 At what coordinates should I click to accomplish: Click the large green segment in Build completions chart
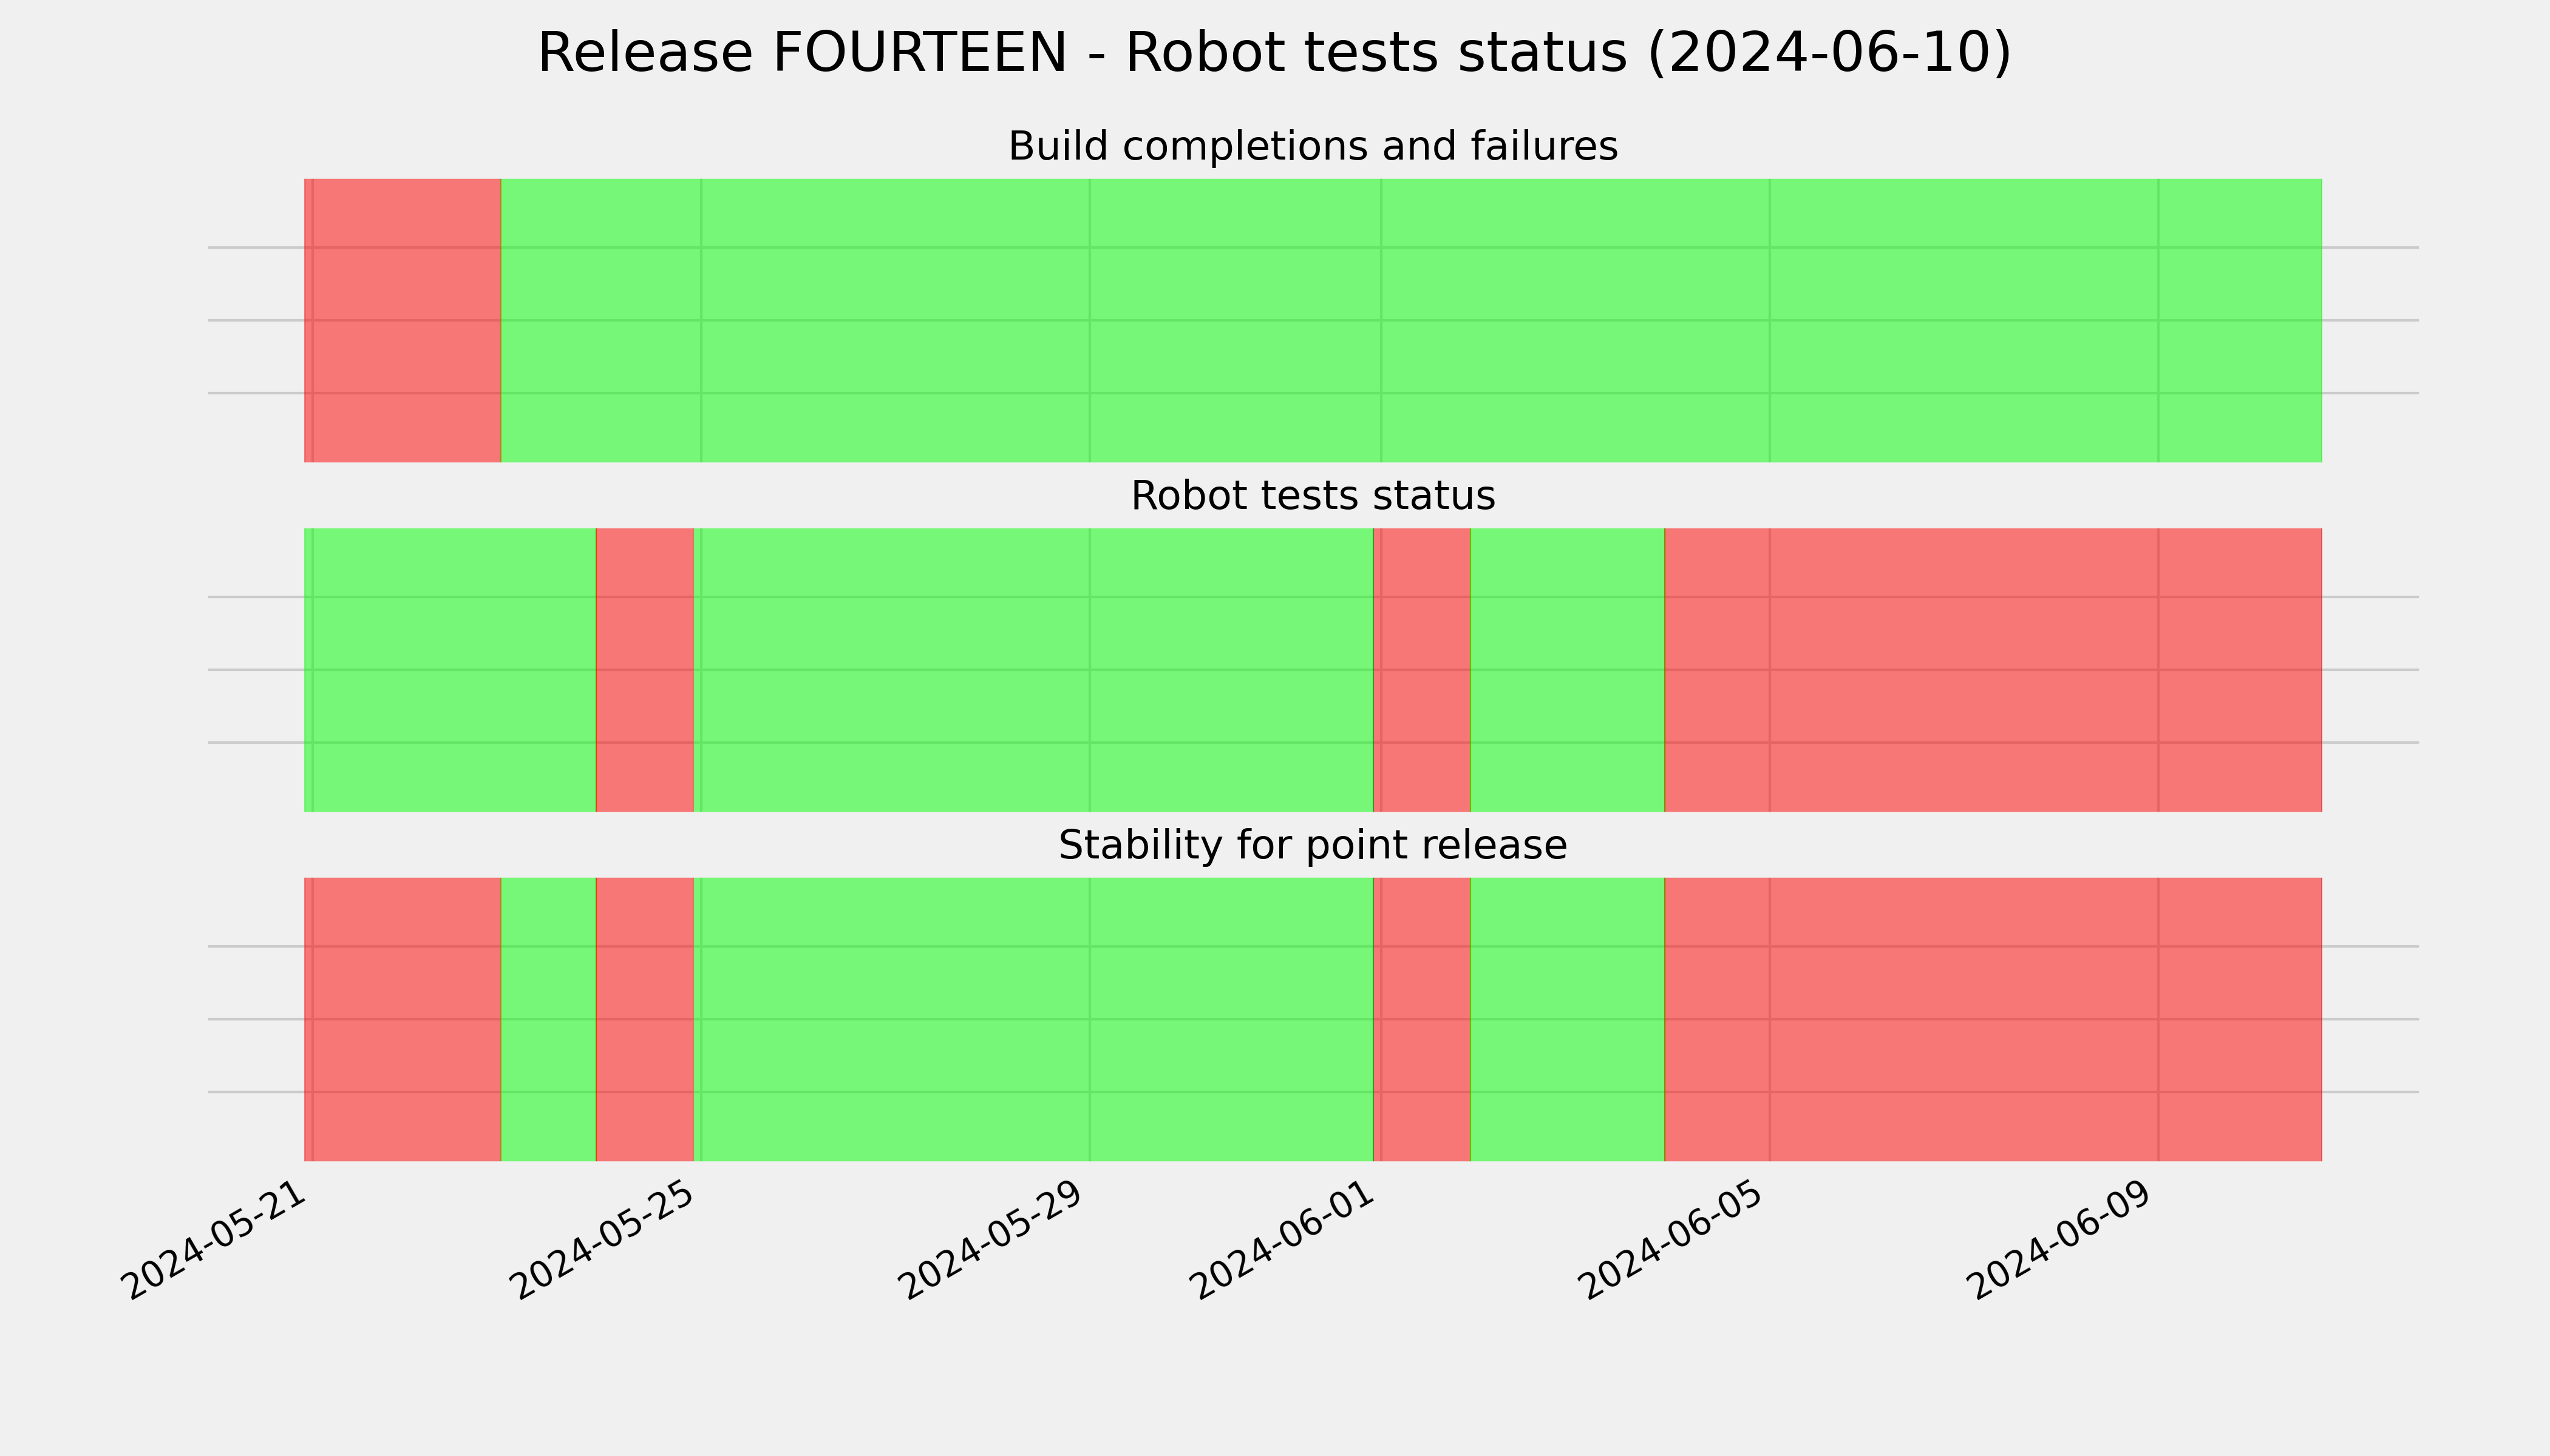tap(1411, 320)
